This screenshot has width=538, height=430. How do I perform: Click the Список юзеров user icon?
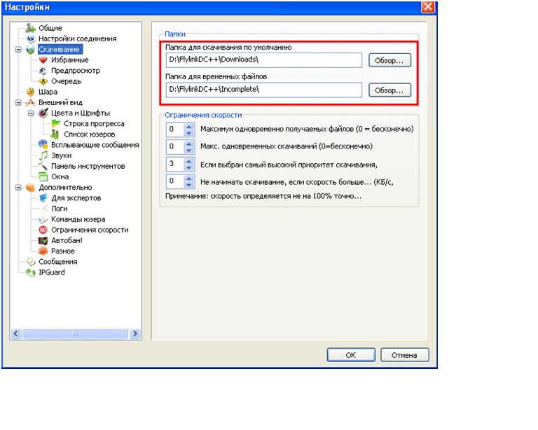(55, 134)
